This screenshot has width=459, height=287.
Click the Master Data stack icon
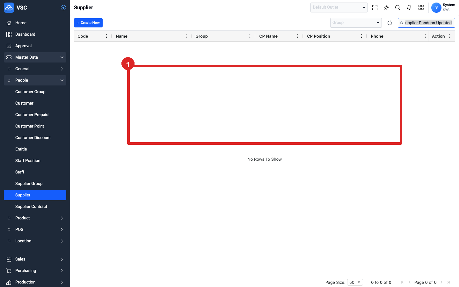coord(9,57)
